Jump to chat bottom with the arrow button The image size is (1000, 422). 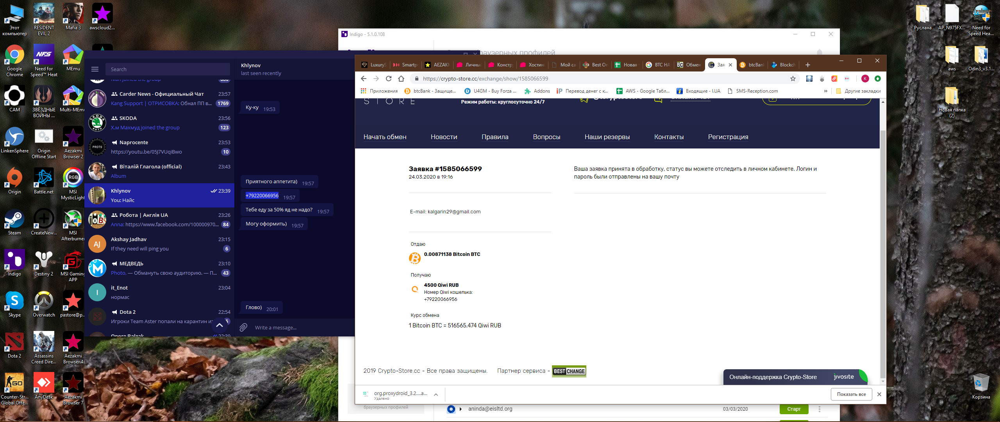220,325
